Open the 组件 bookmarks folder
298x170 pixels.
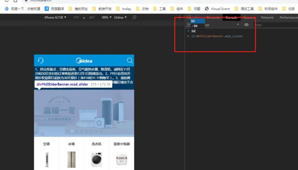(177, 9)
